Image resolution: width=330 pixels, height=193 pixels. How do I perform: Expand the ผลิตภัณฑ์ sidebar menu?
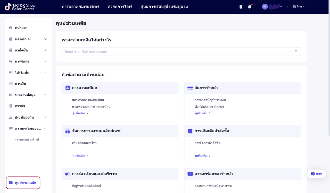point(45,39)
